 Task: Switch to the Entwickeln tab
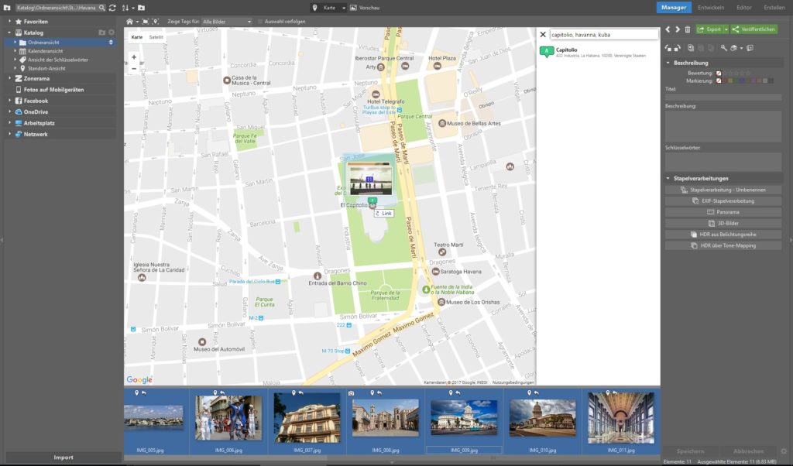pyautogui.click(x=711, y=8)
